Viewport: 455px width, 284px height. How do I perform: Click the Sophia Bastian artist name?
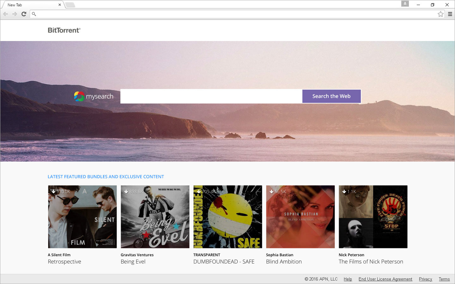280,255
